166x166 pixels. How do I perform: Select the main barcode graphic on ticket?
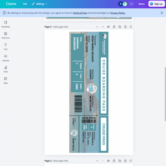[x=78, y=104]
